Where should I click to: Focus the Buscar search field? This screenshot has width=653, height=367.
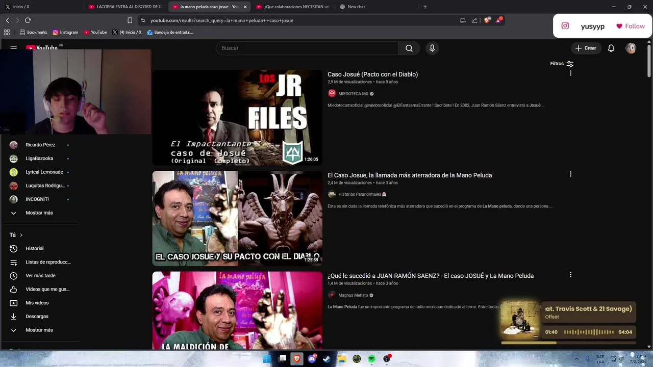click(x=307, y=48)
